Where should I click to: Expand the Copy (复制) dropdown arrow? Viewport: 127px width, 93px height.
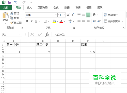pos(22,18)
